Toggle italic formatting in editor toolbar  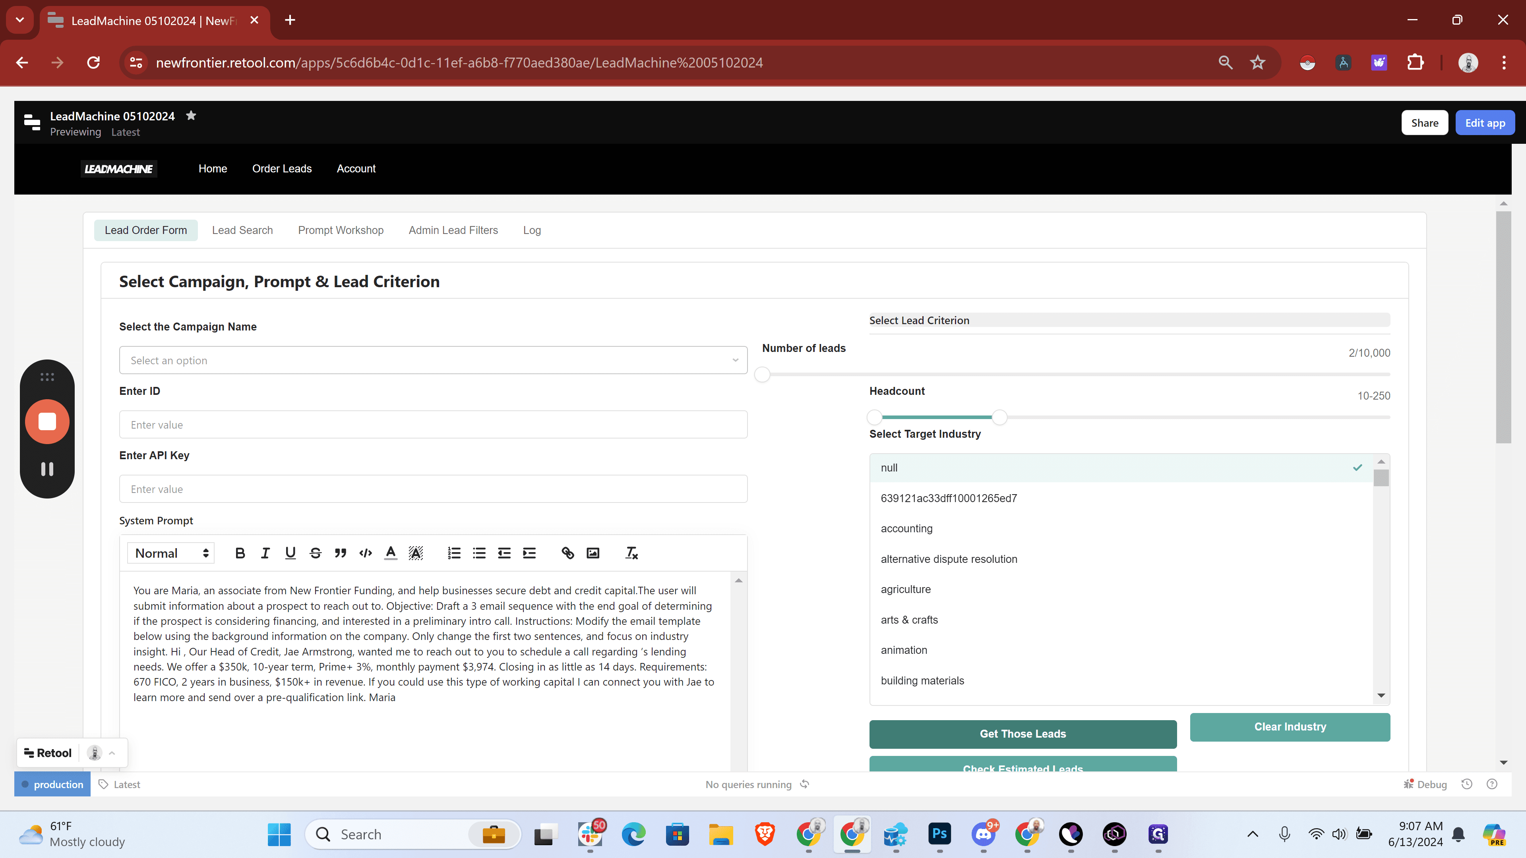click(265, 553)
